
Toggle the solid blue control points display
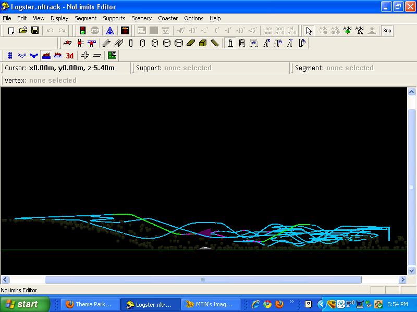pos(34,56)
